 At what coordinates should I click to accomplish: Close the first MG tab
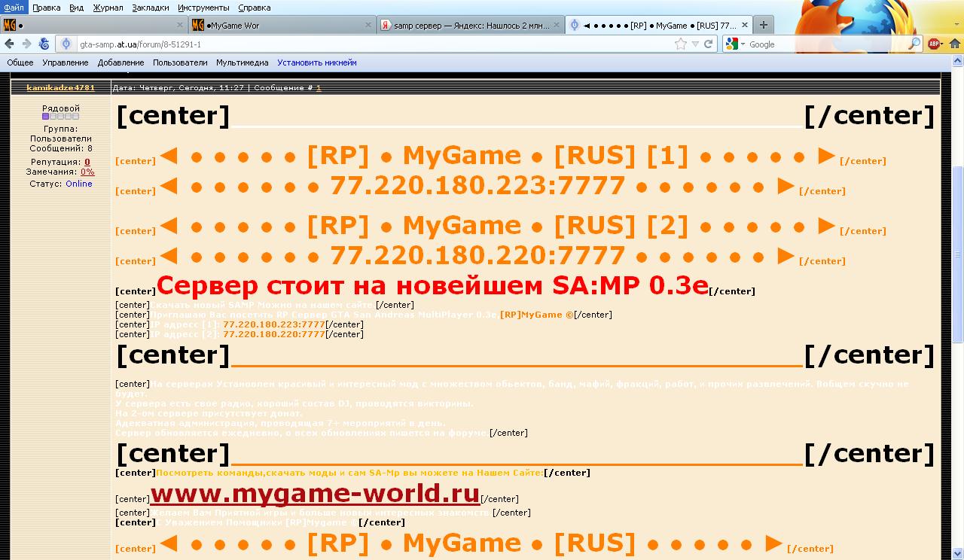[x=181, y=25]
